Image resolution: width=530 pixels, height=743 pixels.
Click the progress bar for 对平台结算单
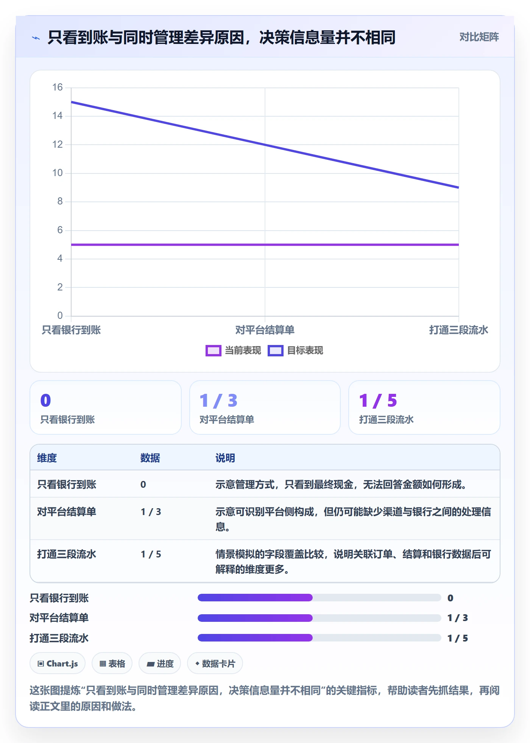coord(319,618)
